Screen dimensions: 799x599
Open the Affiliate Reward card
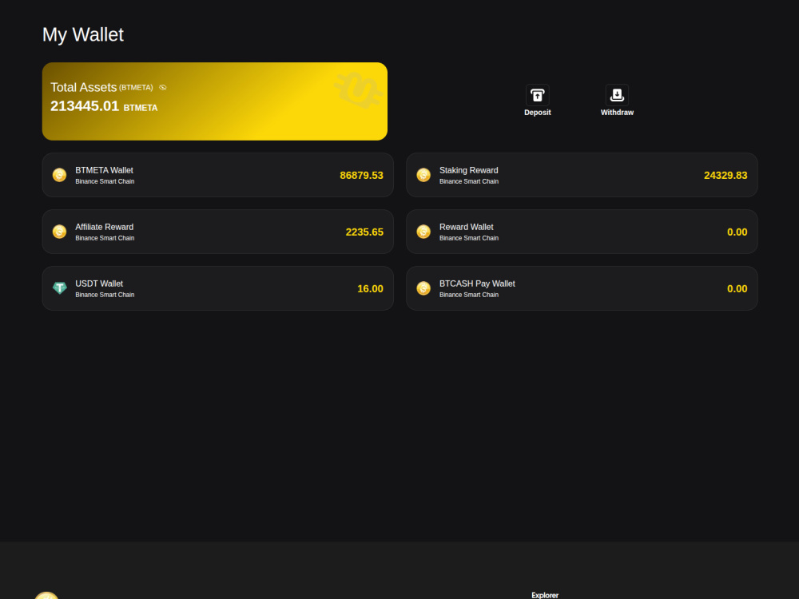[217, 232]
